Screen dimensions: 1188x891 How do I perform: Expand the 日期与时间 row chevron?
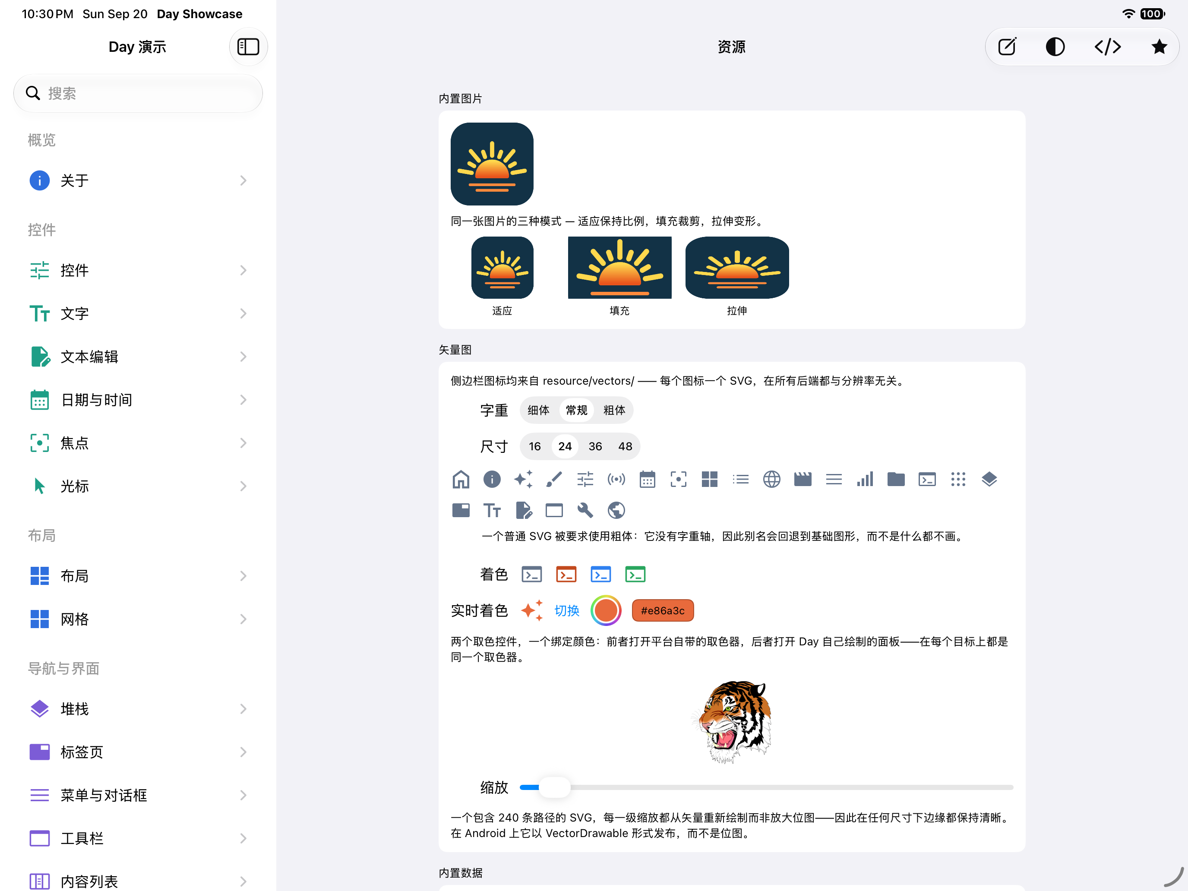[x=243, y=400]
